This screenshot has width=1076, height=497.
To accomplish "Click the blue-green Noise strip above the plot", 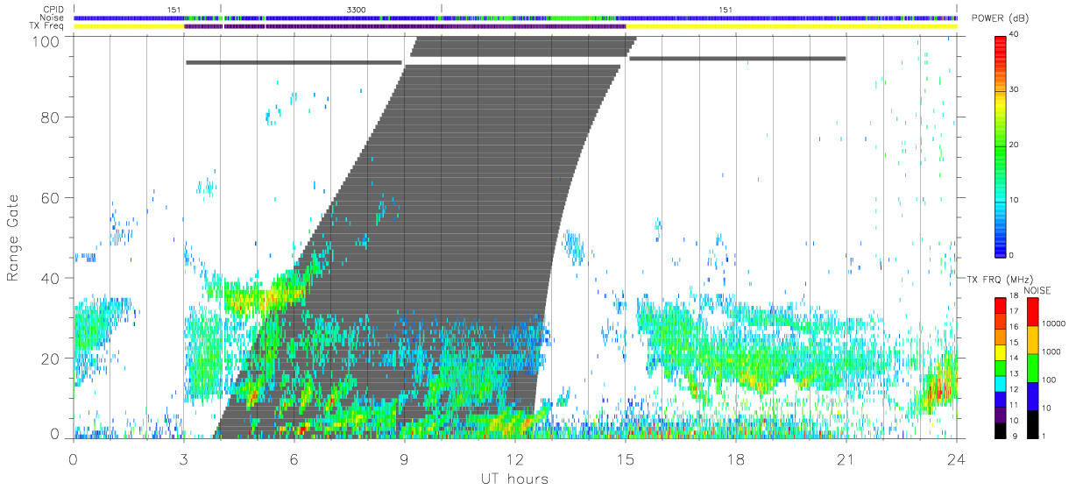I will coord(515,18).
